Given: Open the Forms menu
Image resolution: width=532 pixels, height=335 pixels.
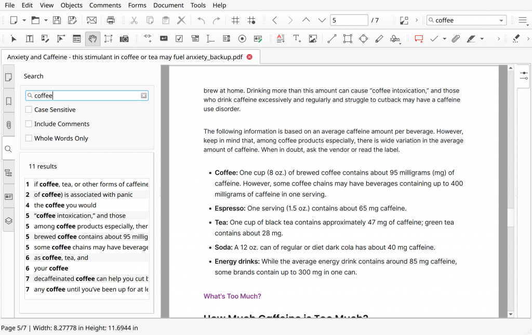Looking at the screenshot, I should click(x=137, y=5).
